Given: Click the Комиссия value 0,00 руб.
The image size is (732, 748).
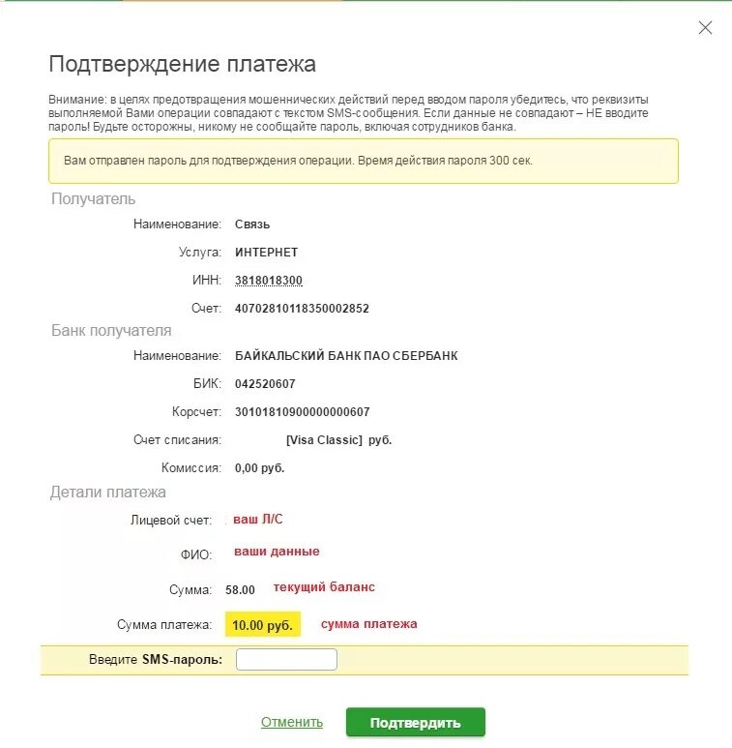Looking at the screenshot, I should tap(260, 468).
